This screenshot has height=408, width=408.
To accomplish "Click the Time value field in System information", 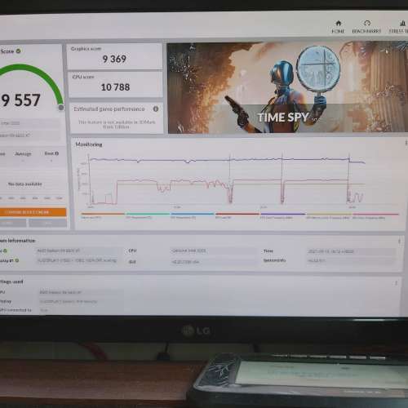I will pyautogui.click(x=351, y=251).
